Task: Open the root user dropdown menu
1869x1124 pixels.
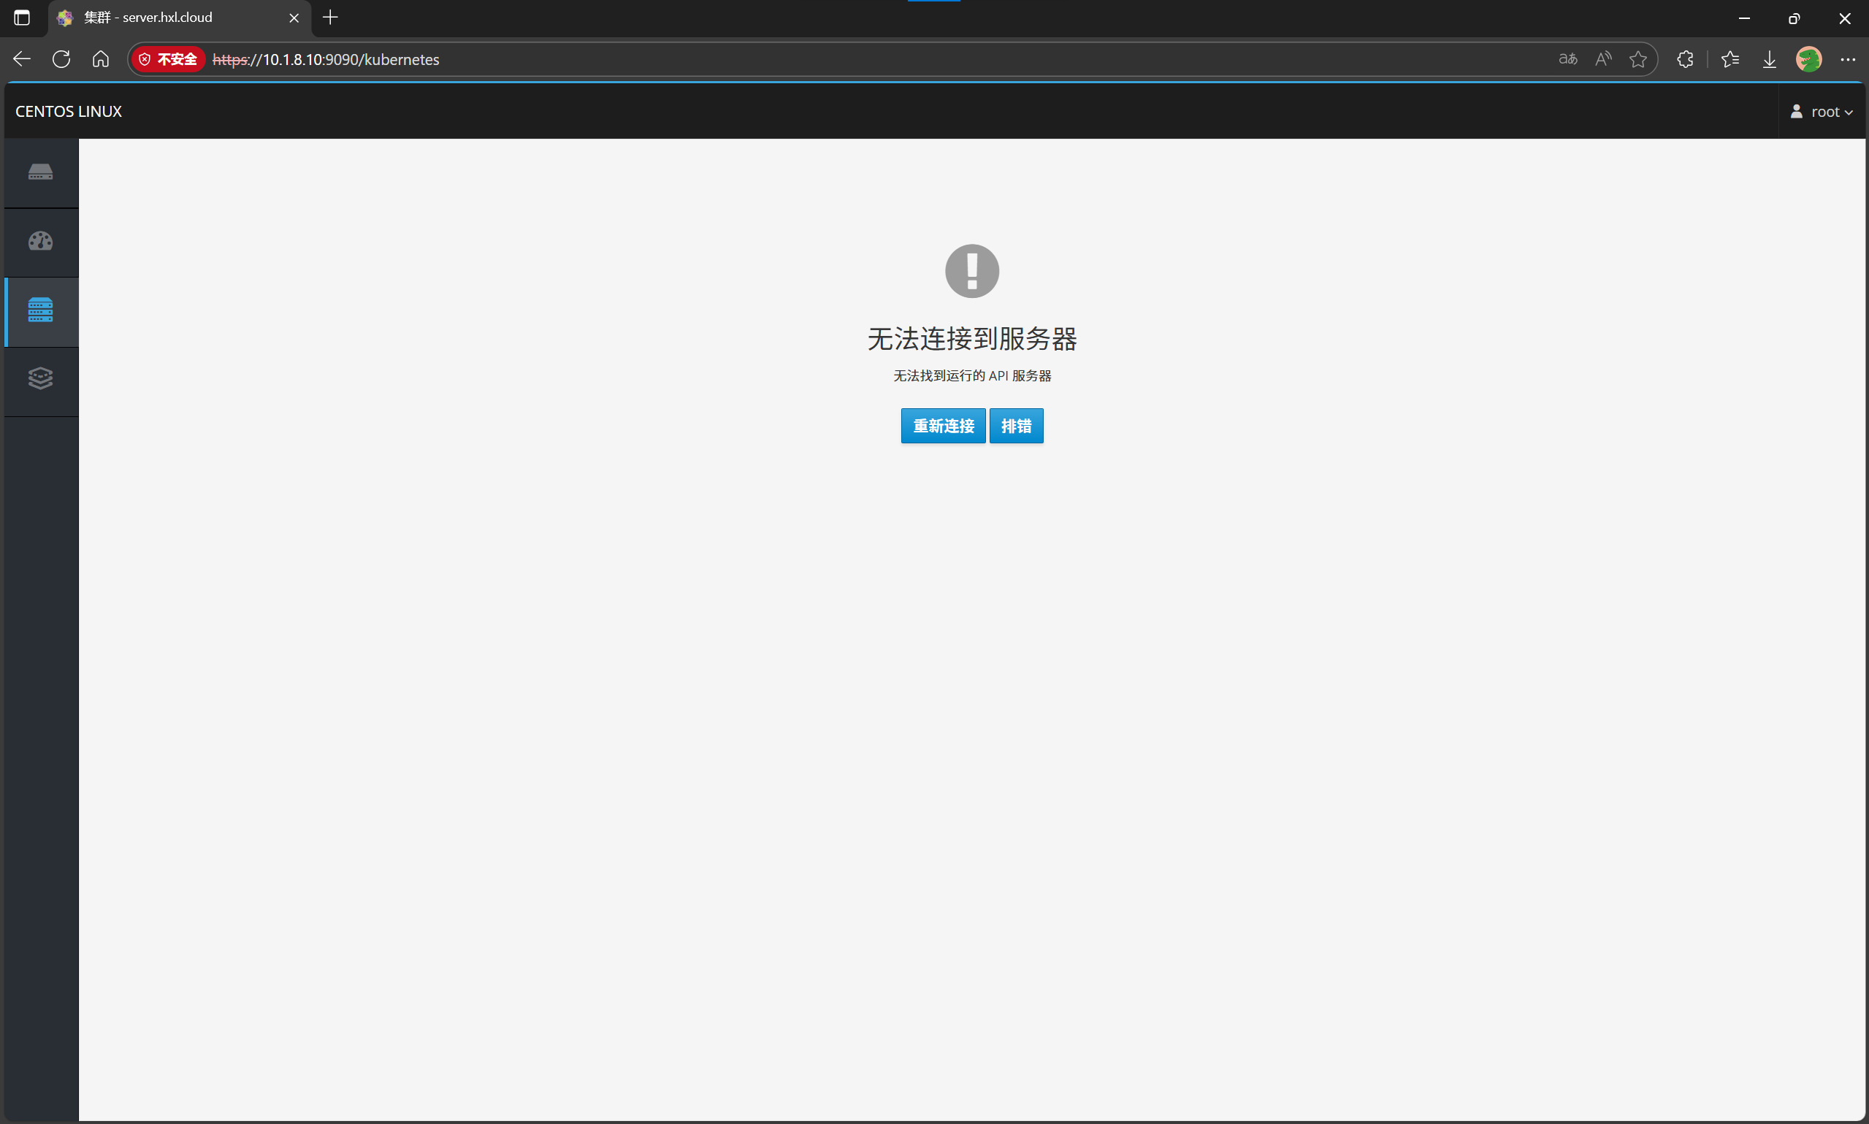Action: (1822, 111)
